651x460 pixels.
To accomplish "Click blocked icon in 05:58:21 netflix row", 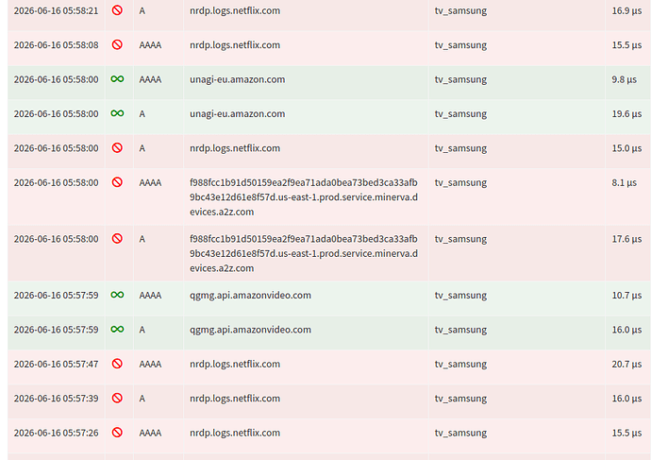I will (117, 10).
